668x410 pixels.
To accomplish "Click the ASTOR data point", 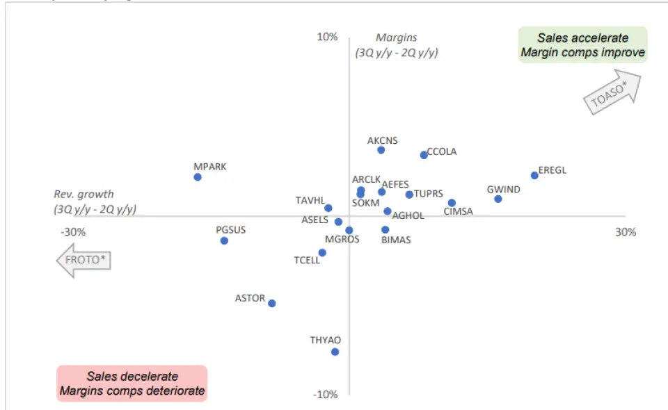I will click(x=272, y=303).
